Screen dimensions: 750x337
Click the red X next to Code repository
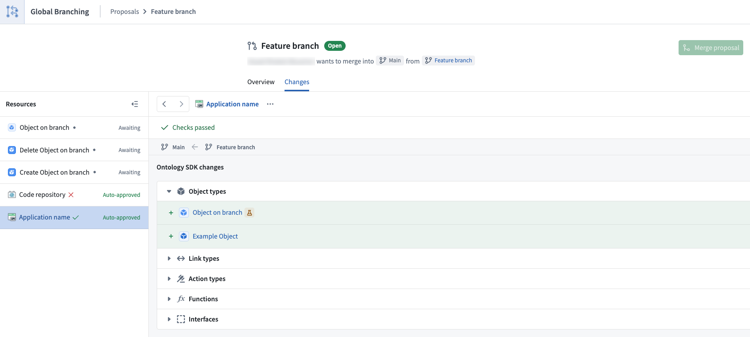click(71, 195)
